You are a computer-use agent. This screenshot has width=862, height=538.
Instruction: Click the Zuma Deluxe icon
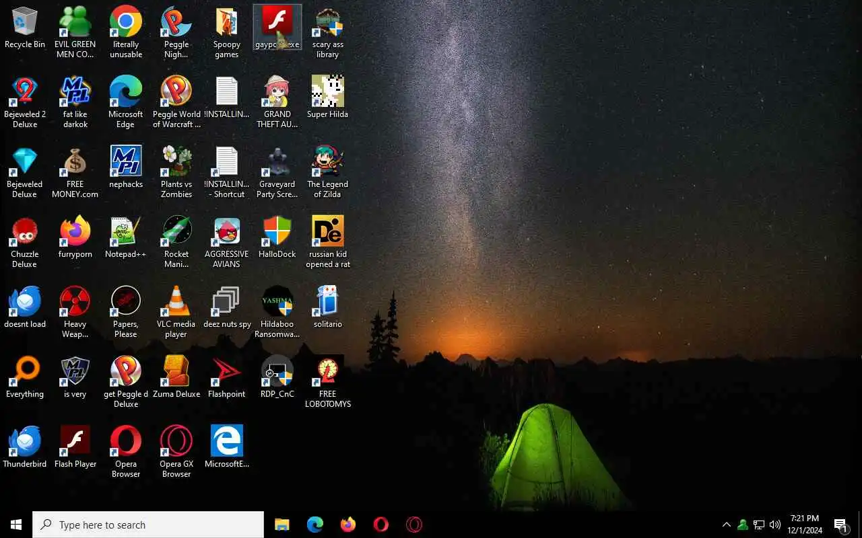pyautogui.click(x=176, y=377)
